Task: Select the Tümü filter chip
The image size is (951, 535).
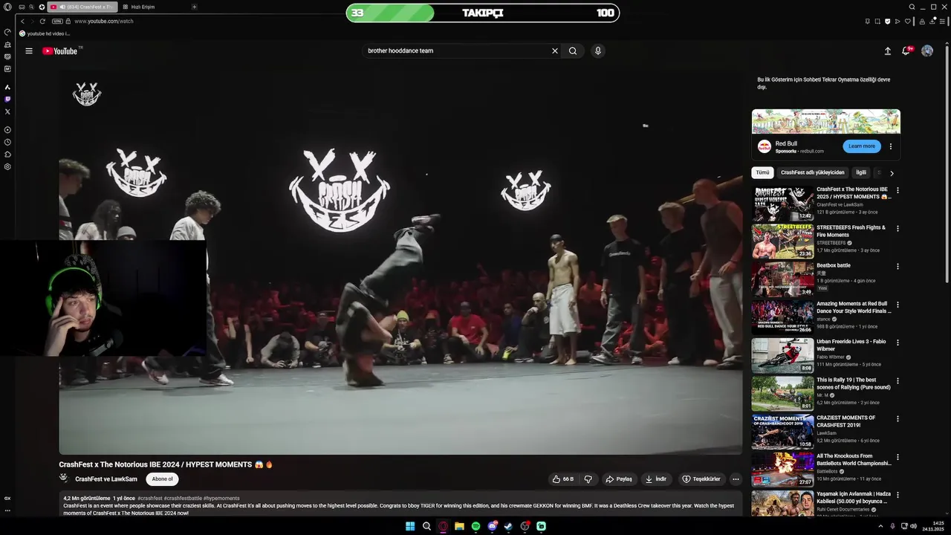Action: click(x=762, y=172)
